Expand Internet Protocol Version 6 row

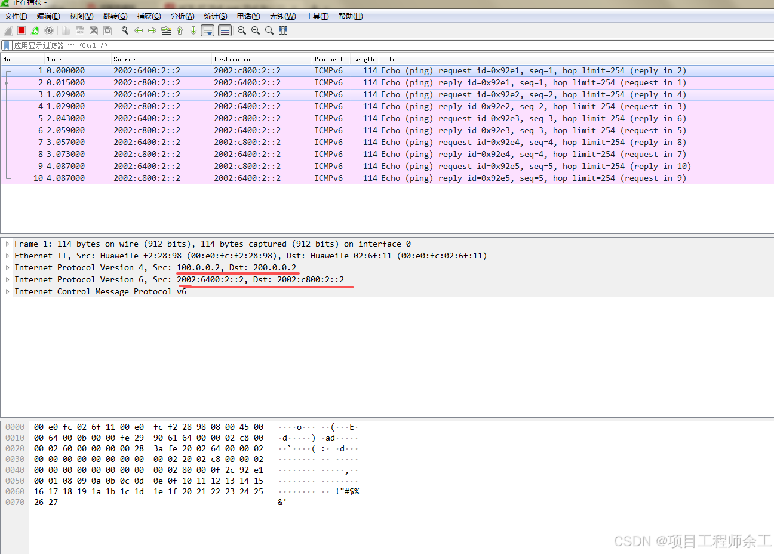click(7, 280)
